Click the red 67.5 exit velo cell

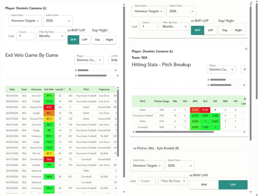pos(49,107)
